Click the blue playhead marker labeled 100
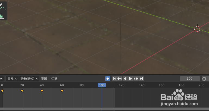This screenshot has width=209, height=111. pyautogui.click(x=102, y=85)
